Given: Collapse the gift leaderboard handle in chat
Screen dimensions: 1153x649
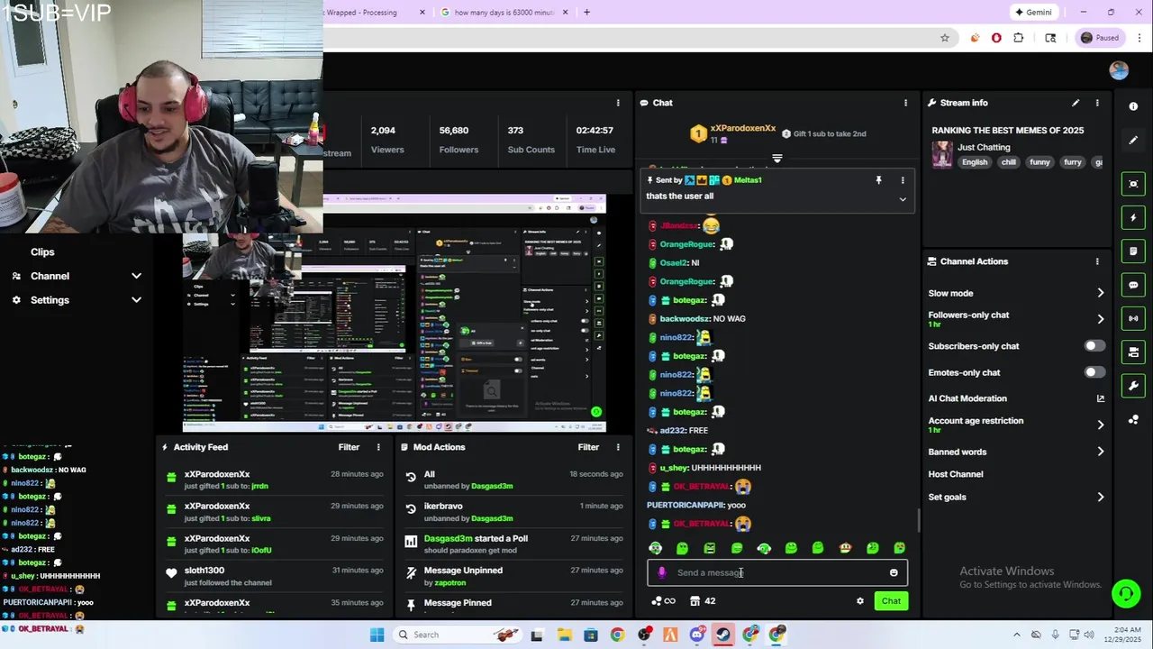Looking at the screenshot, I should pos(777,159).
